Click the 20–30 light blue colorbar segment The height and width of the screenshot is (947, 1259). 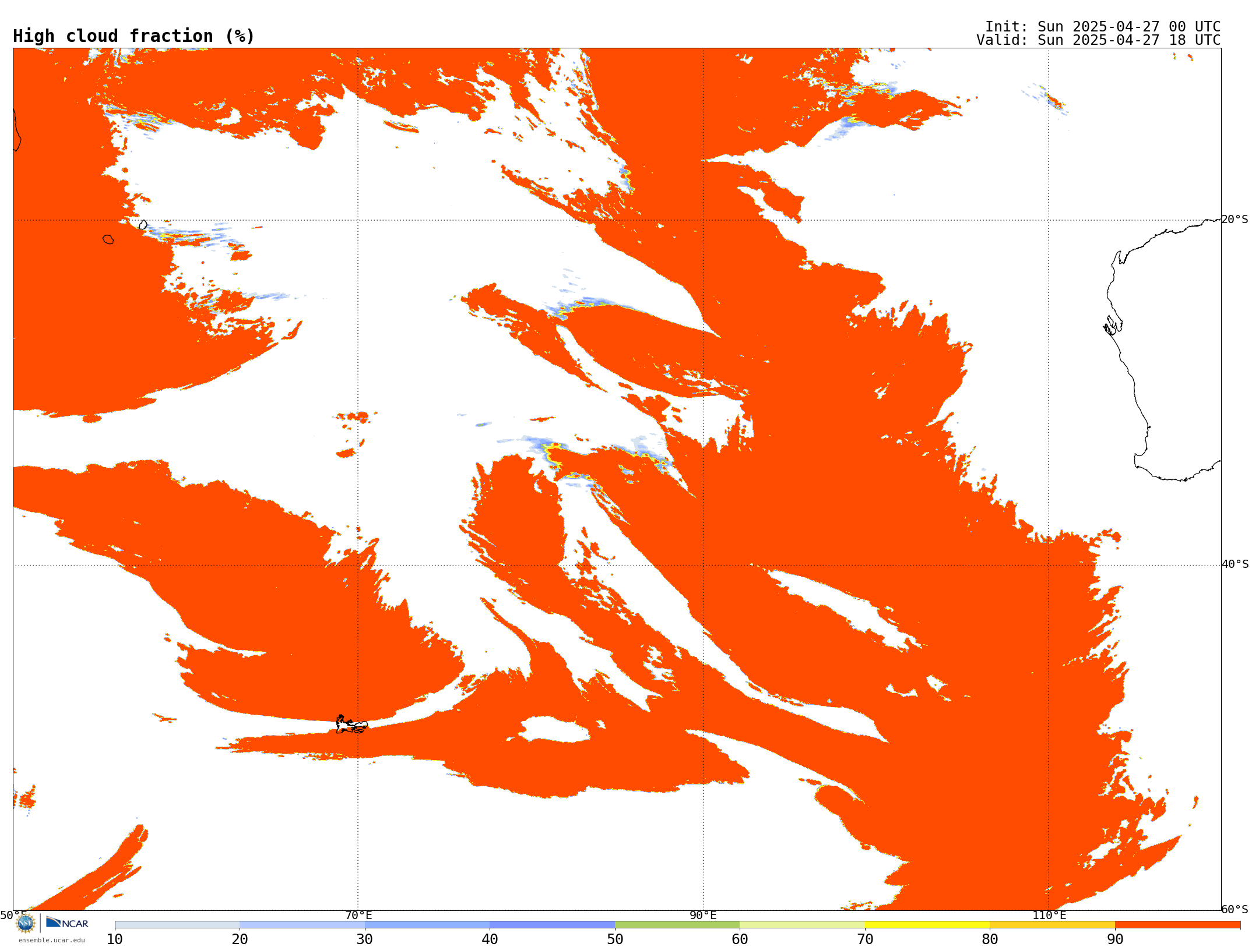pos(302,925)
